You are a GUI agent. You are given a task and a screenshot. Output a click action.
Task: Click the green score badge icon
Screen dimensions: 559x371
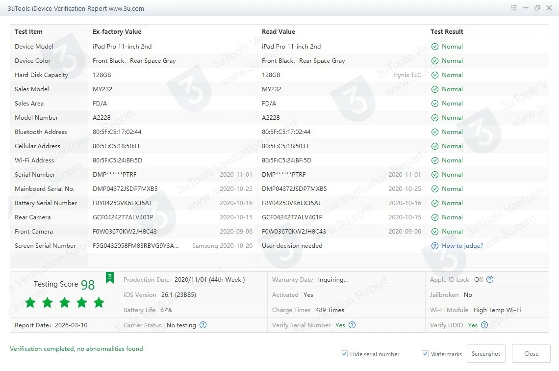(x=110, y=278)
